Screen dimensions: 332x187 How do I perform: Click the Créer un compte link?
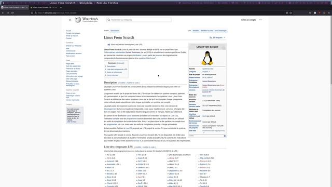248,20
